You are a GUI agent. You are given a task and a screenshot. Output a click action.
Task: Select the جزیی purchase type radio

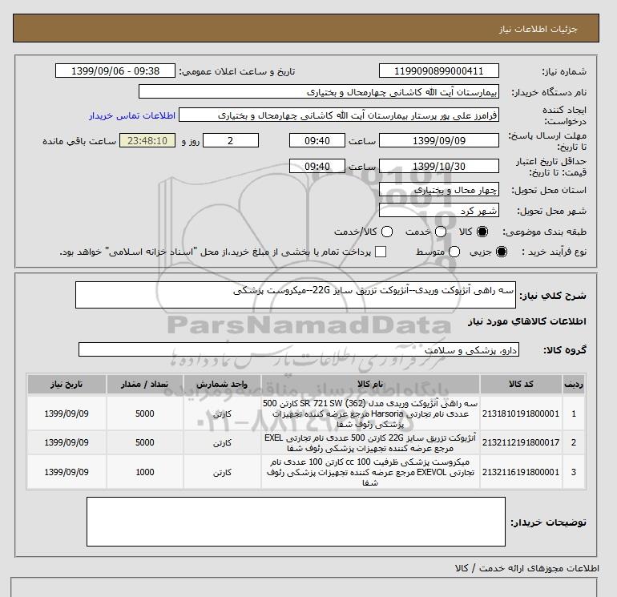502,252
